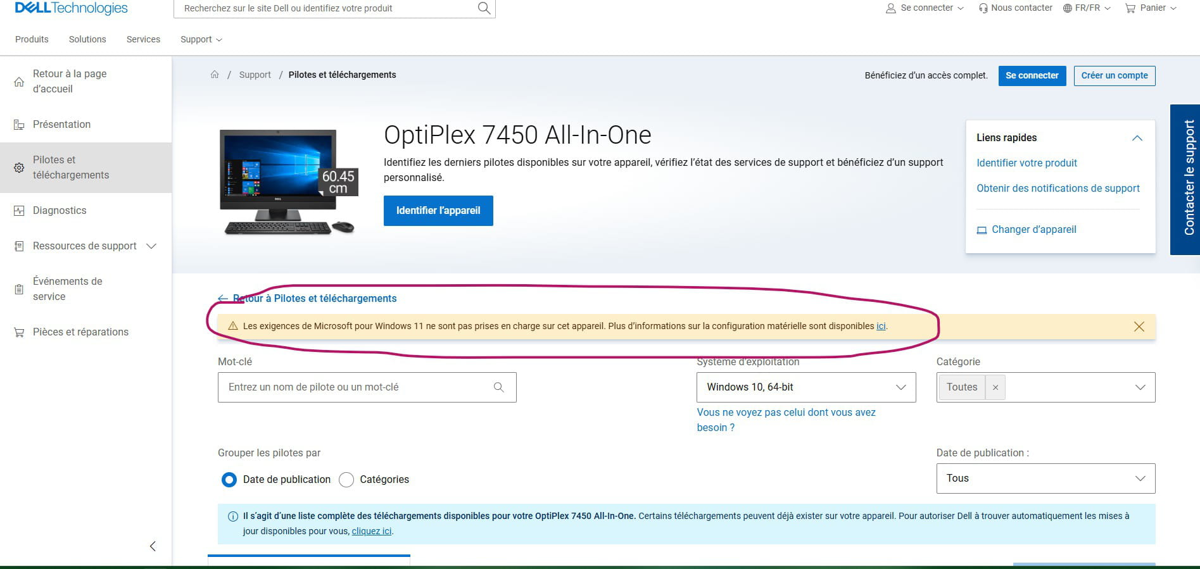Dismiss the Windows 11 warning banner
This screenshot has width=1200, height=569.
[1139, 327]
